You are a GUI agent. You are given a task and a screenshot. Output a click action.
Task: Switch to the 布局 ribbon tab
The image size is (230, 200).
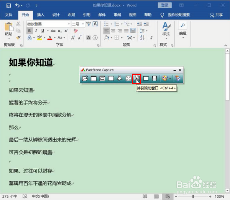pos(71,15)
